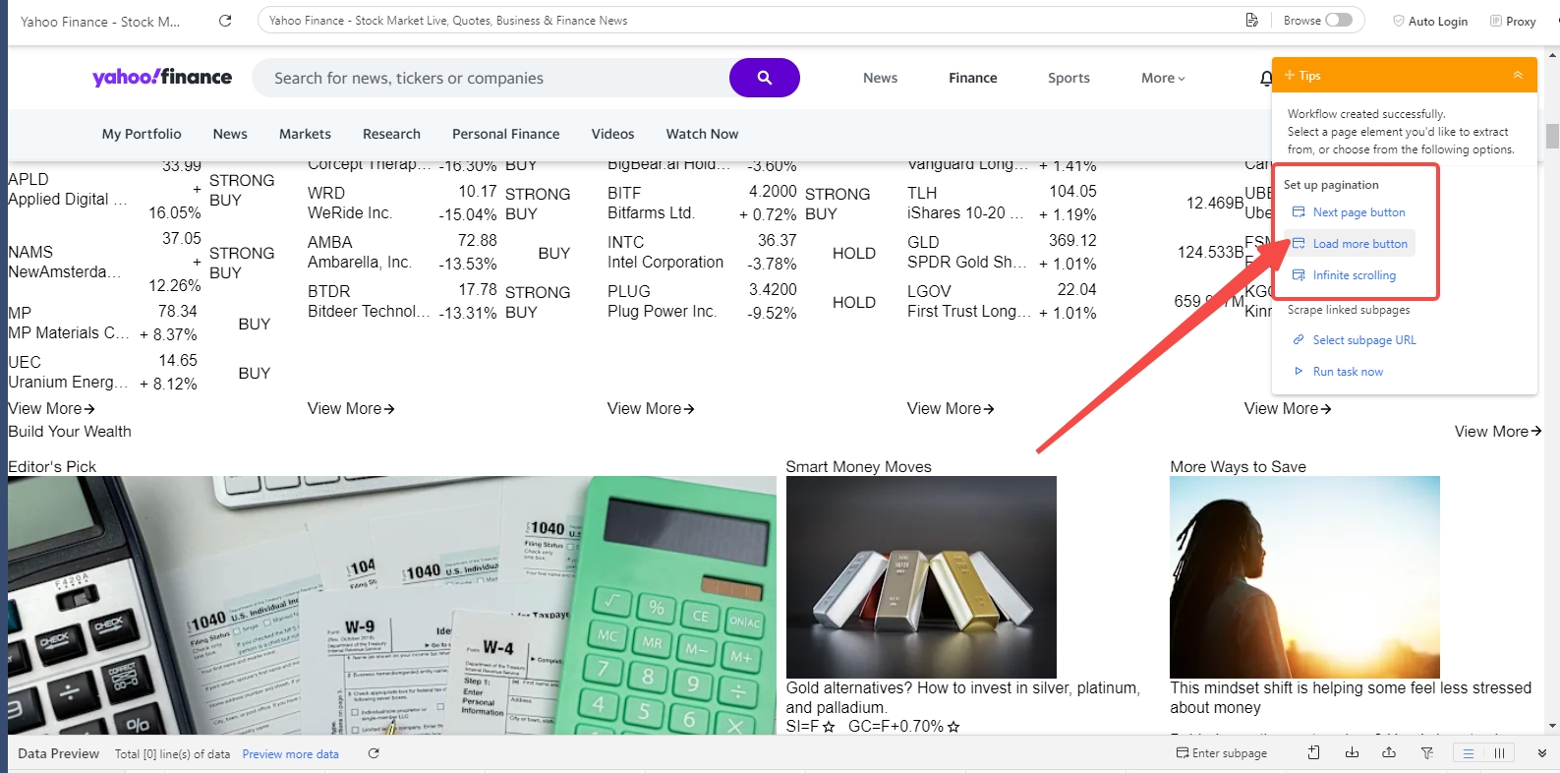Viewport: 1560px width, 773px height.
Task: Click the LGOV First Trust ticker
Action: [929, 291]
